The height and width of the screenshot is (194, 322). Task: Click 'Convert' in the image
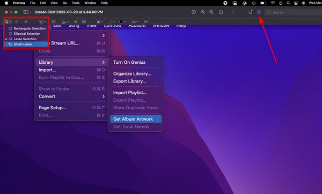(x=47, y=96)
